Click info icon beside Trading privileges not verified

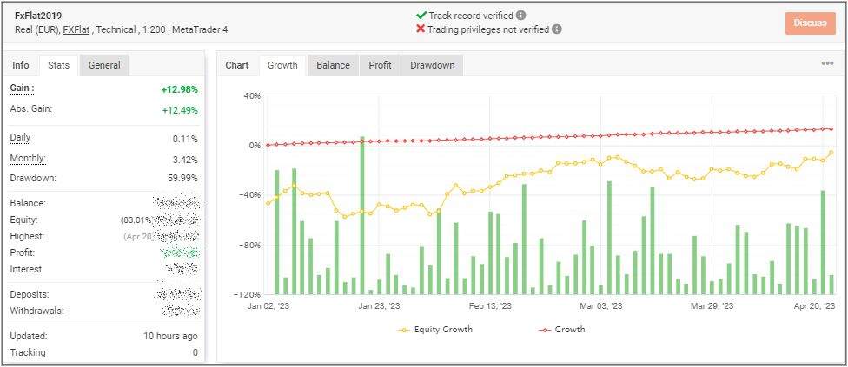tap(557, 29)
